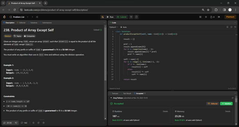Toggle the thumbs-down dislike button
The image size is (239, 127).
click(x=16, y=123)
